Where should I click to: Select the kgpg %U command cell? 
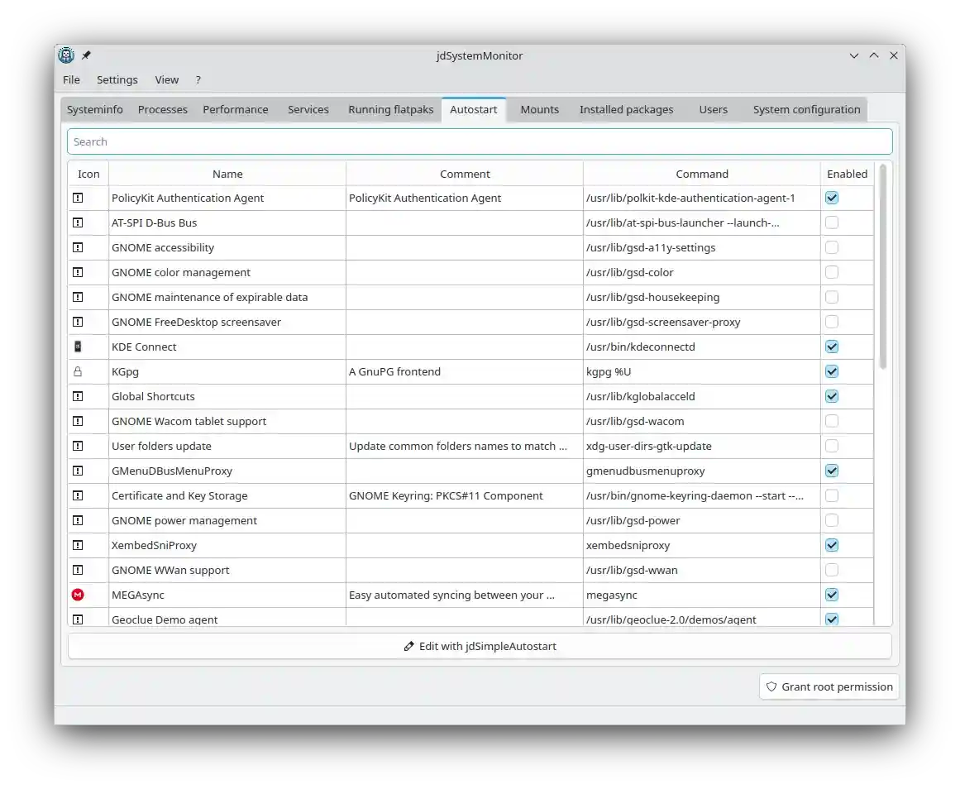coord(702,371)
